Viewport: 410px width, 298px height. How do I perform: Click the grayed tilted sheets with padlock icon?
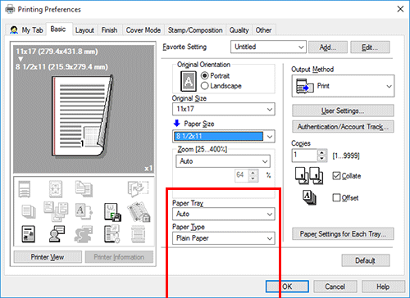tap(139, 212)
